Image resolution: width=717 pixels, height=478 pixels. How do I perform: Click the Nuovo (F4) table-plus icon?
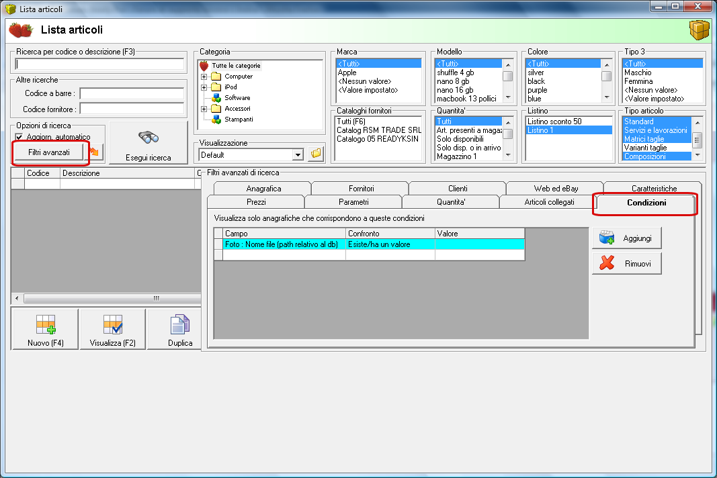coord(46,324)
